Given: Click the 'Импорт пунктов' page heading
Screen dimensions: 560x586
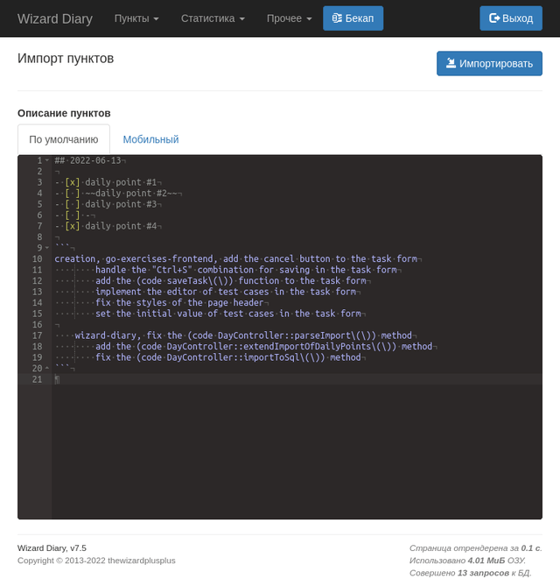Looking at the screenshot, I should (66, 59).
